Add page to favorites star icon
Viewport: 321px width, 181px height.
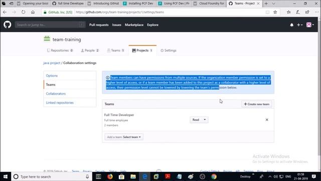pyautogui.click(x=275, y=12)
